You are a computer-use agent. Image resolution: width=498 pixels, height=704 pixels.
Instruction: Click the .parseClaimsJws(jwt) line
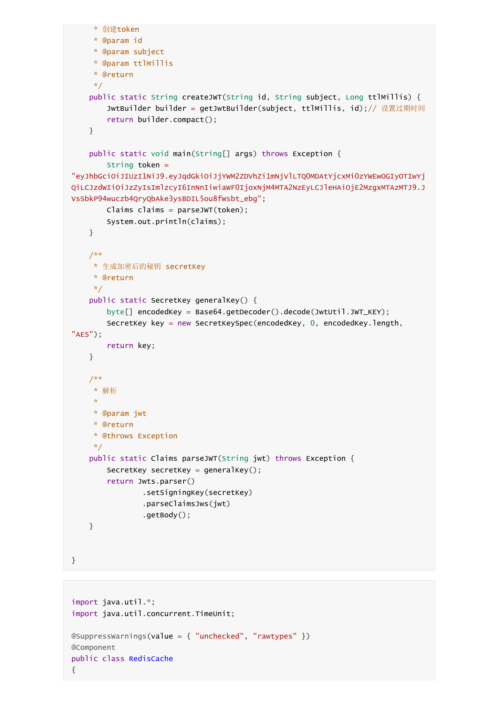point(186,504)
